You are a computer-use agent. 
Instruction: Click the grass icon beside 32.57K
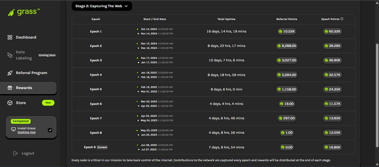[326, 75]
